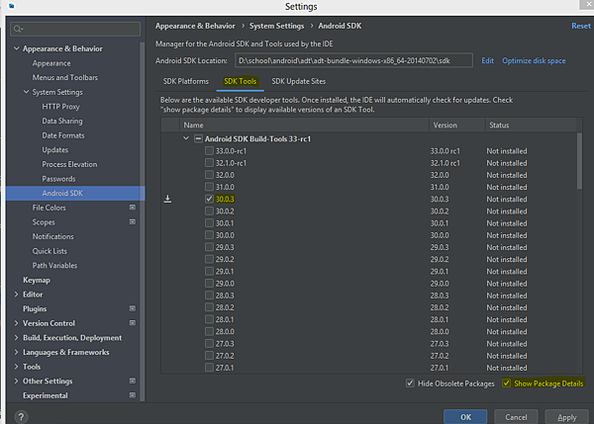
Task: Click the help question mark icon
Action: coord(20,416)
